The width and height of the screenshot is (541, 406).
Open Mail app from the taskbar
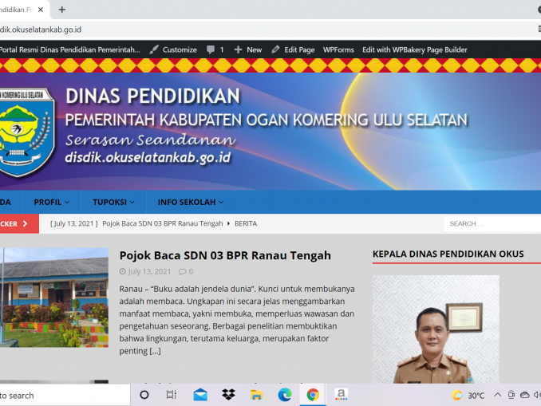[x=200, y=395]
